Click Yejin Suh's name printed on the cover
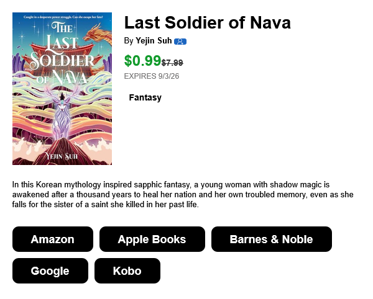 tap(62, 156)
